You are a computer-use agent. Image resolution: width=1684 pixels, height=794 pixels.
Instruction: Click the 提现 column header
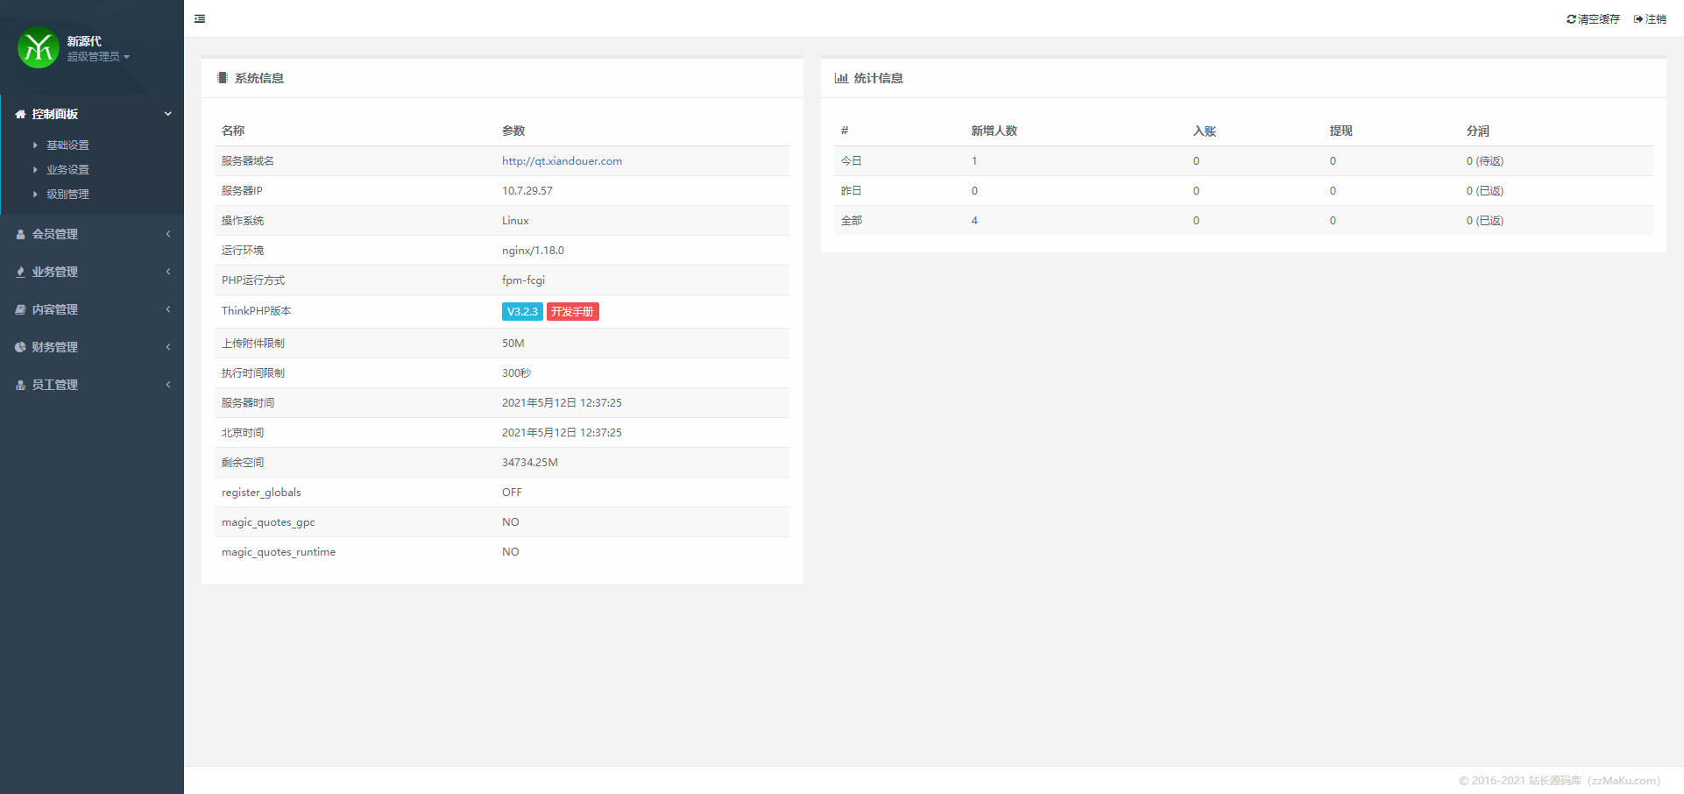pyautogui.click(x=1341, y=131)
